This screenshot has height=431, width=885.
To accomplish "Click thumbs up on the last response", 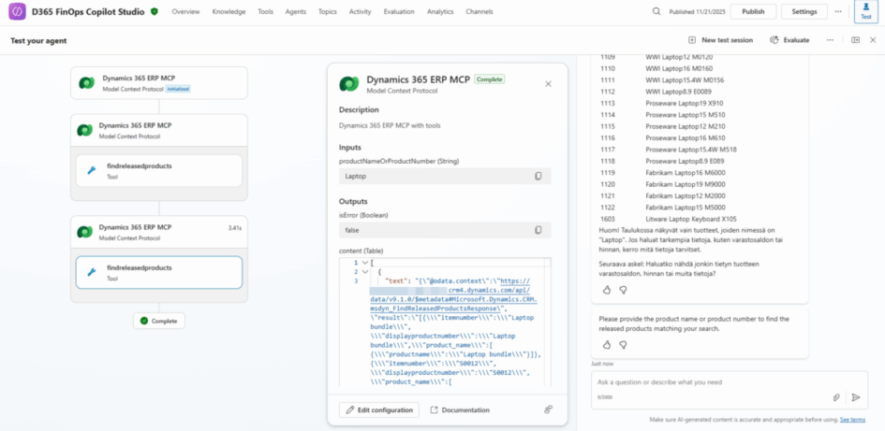I will pyautogui.click(x=606, y=344).
